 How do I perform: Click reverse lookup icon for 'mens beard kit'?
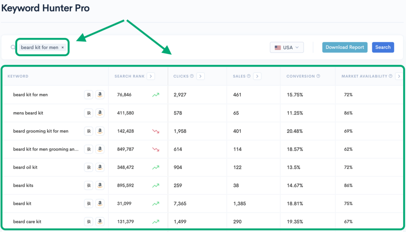[x=89, y=113]
